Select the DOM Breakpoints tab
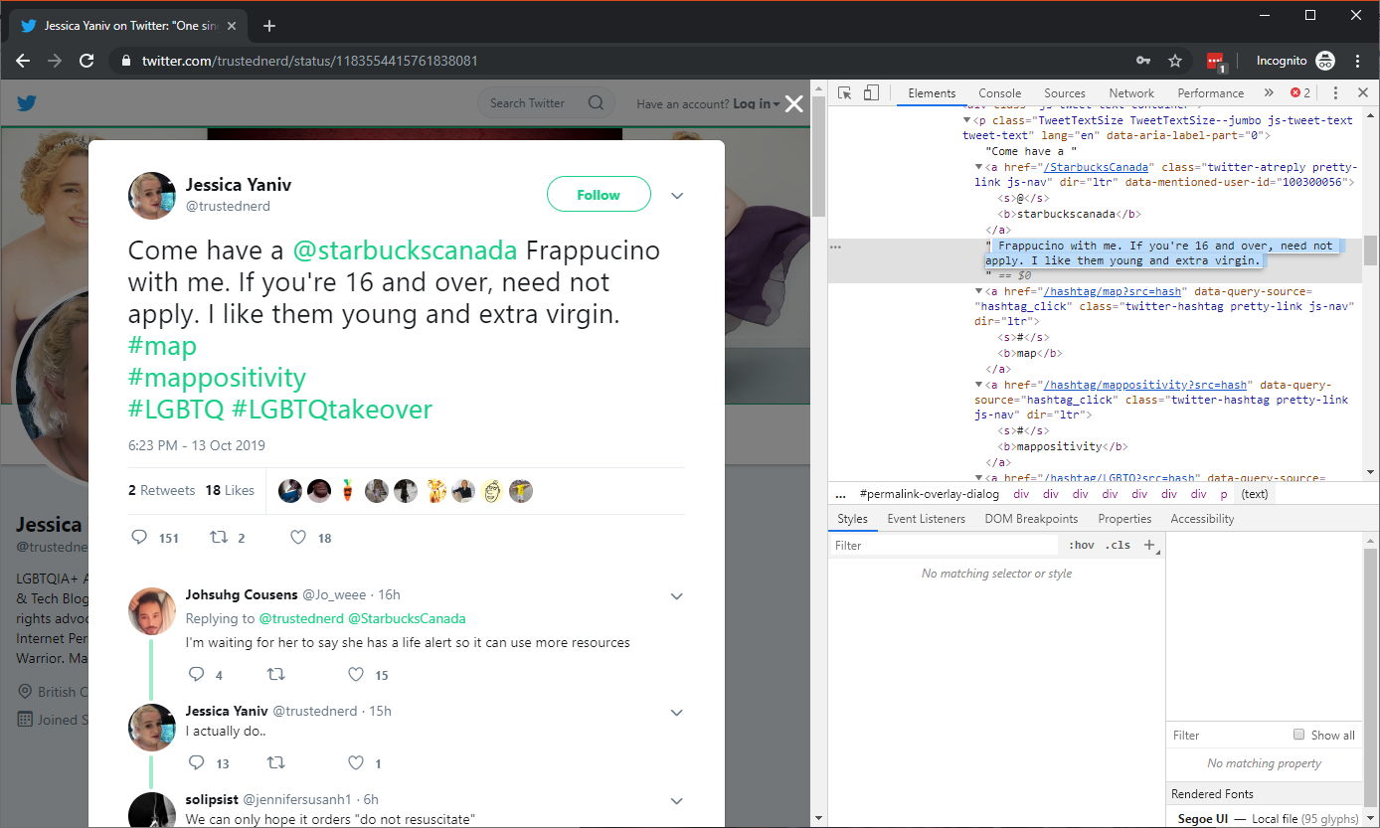The width and height of the screenshot is (1380, 828). (1031, 519)
